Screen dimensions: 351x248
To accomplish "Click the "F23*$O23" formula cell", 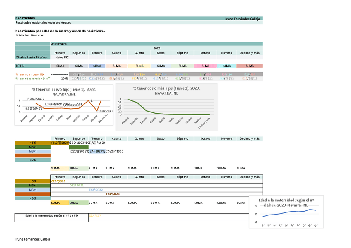I will (113, 194).
